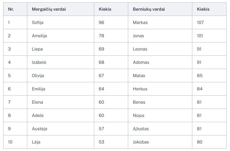The image size is (230, 151).
Task: Click the boy name Herkus
Action: [x=140, y=89]
